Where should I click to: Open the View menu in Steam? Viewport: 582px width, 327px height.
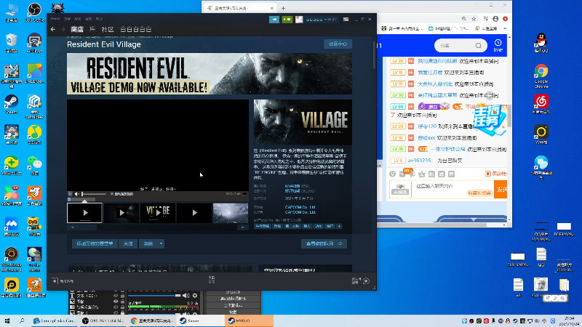pos(67,19)
